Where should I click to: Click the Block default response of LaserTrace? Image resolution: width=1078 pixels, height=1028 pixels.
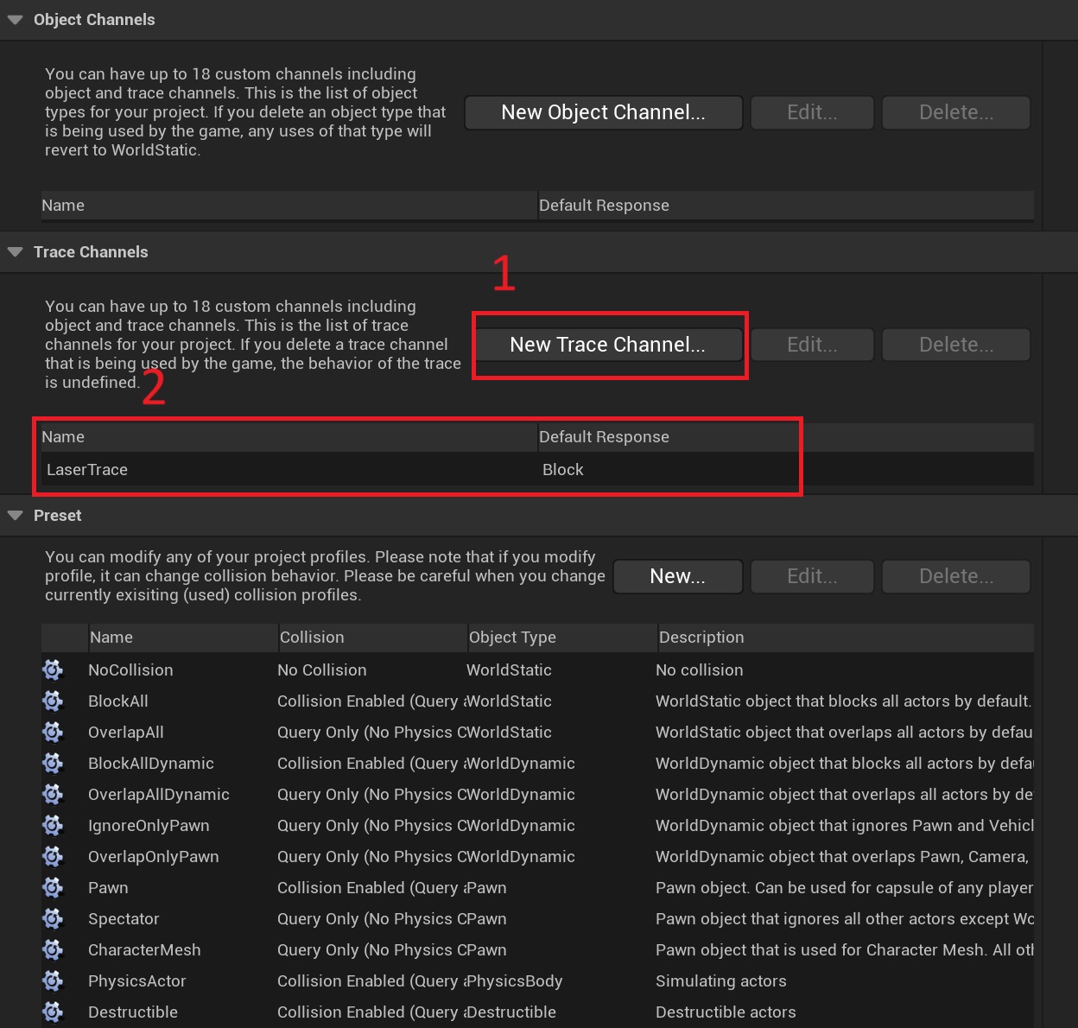pyautogui.click(x=563, y=470)
